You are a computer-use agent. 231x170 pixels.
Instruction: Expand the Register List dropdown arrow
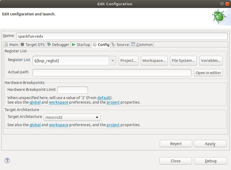(x=113, y=61)
